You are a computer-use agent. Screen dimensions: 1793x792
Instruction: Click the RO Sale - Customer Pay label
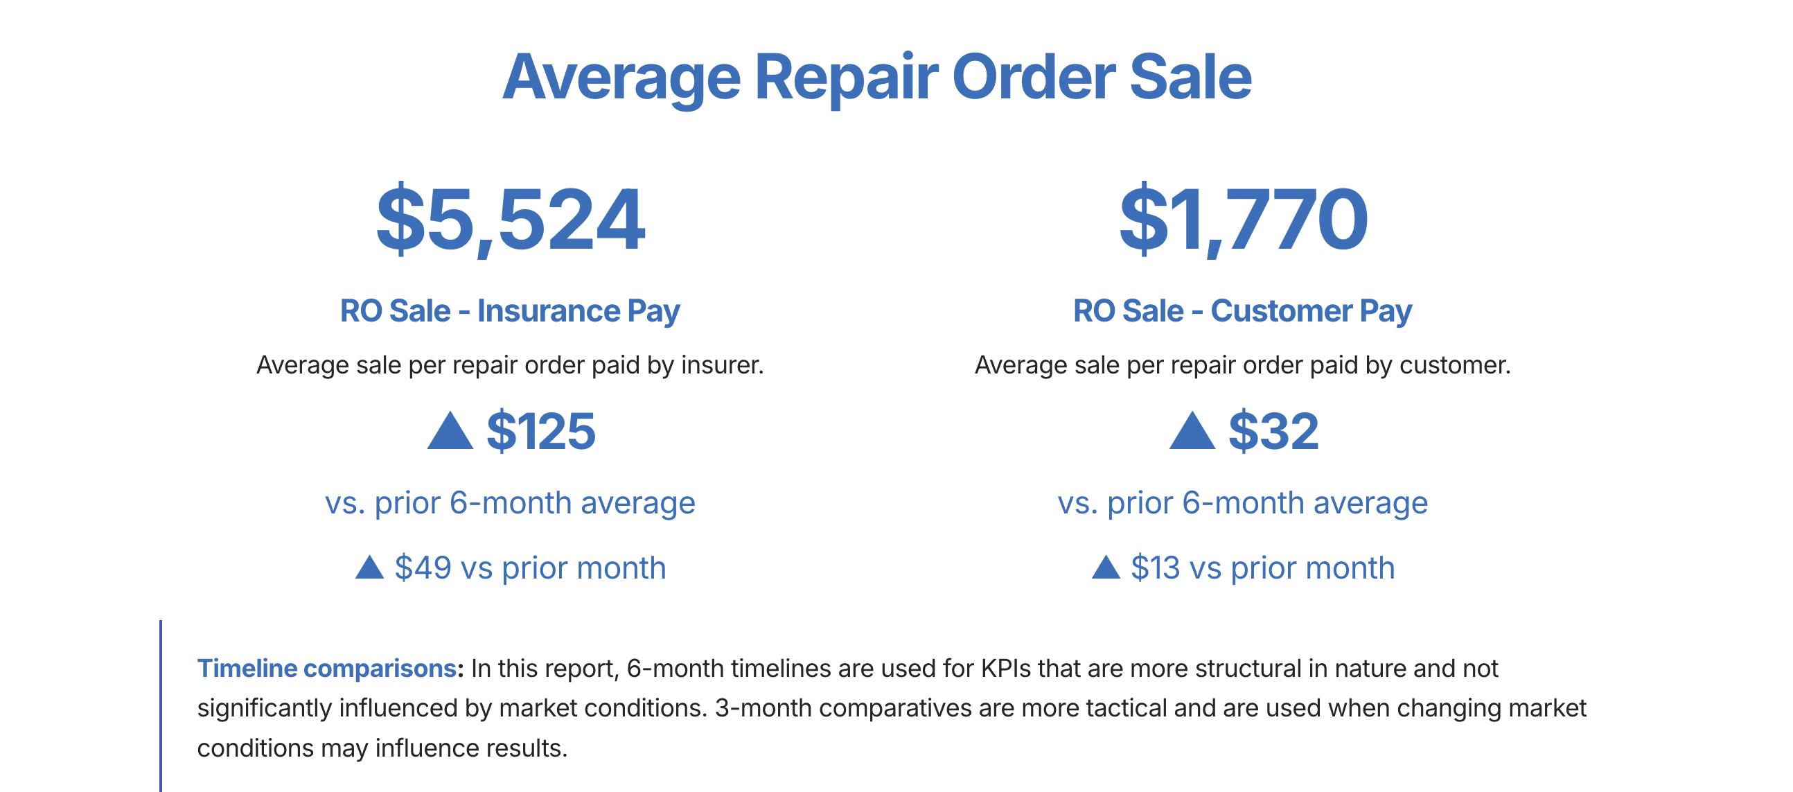[1242, 310]
